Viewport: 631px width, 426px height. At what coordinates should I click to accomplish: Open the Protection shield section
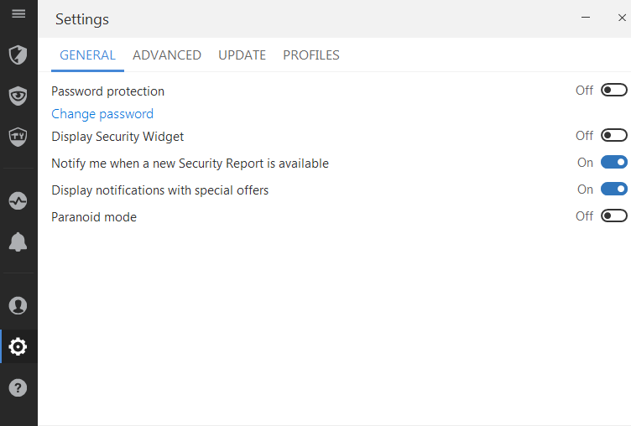coord(18,55)
